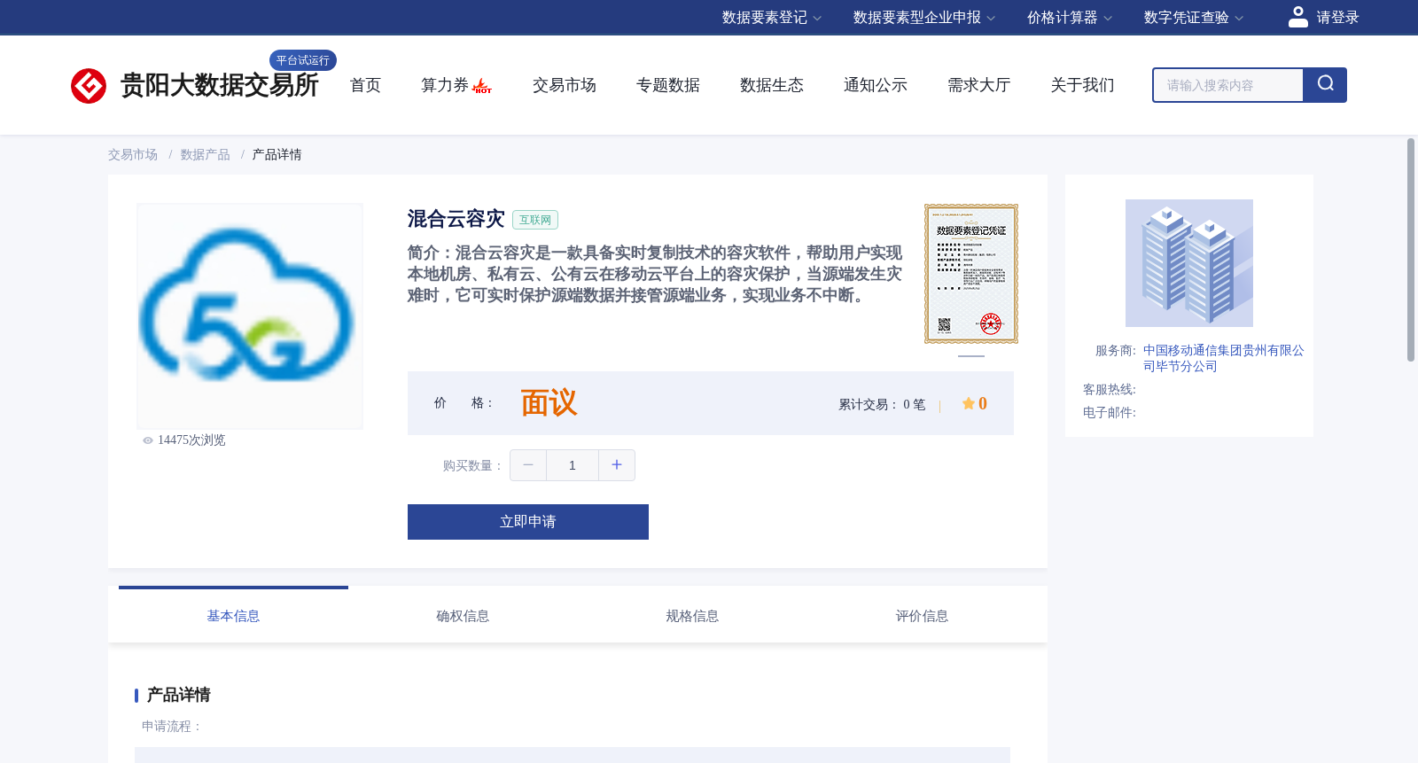Click the user login avatar icon
The width and height of the screenshot is (1418, 763).
click(x=1298, y=17)
